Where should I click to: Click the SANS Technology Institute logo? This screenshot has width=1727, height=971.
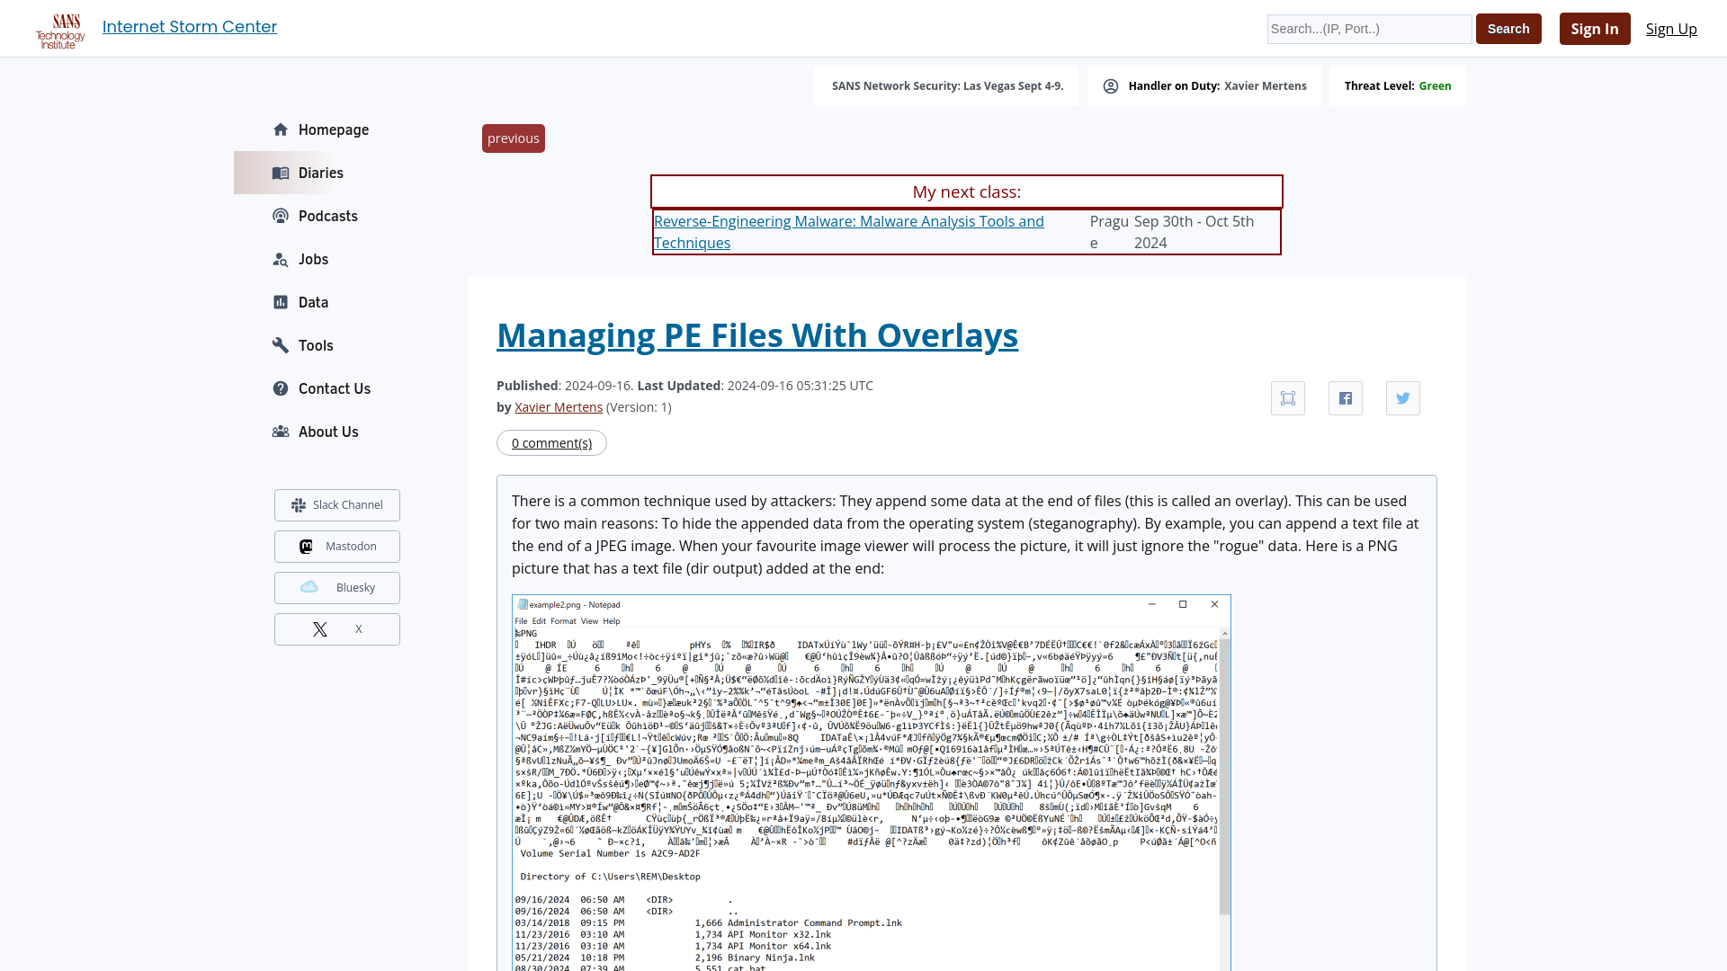click(x=60, y=31)
